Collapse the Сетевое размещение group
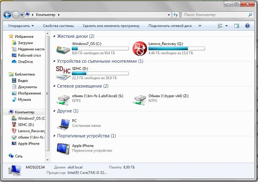The image size is (258, 182). (55, 86)
